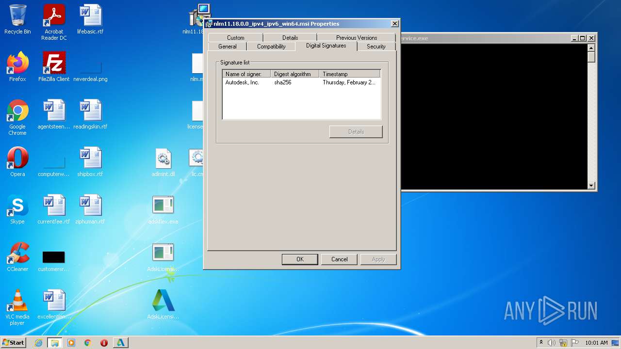Close the Properties dialog
The height and width of the screenshot is (349, 621).
pos(395,24)
